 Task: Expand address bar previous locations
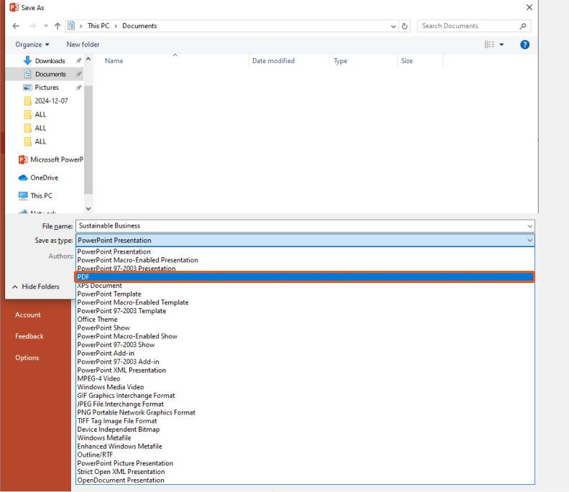point(393,26)
